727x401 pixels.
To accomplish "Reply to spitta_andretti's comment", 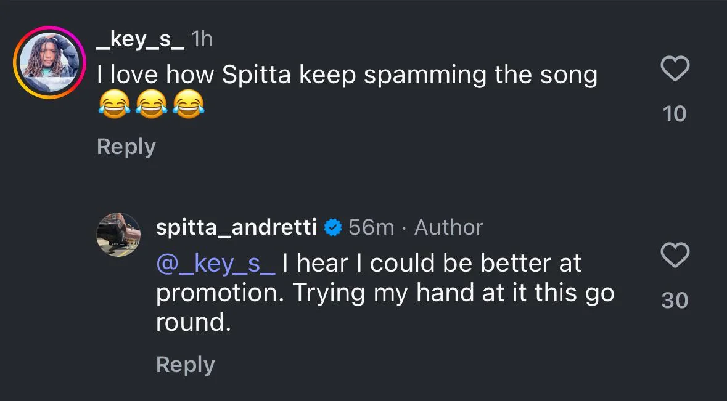I will click(x=186, y=365).
